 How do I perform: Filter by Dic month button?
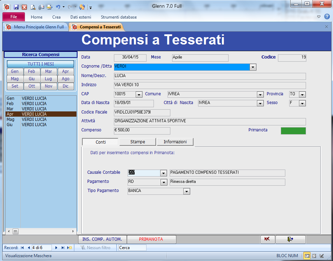(66, 86)
